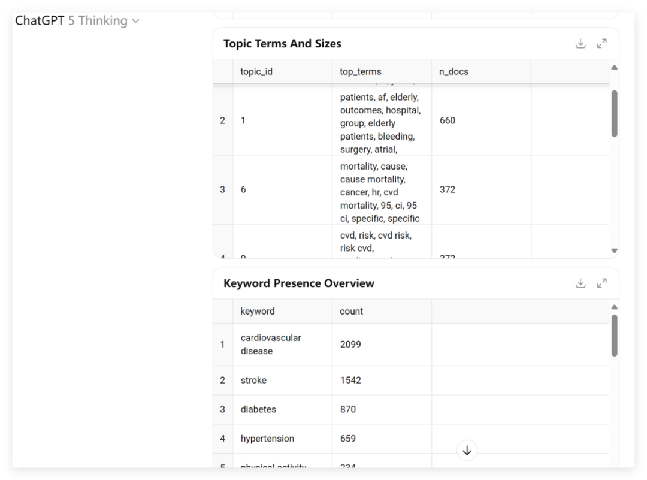Click the up arrow of topic table scrollbar
This screenshot has width=647, height=480.
614,67
